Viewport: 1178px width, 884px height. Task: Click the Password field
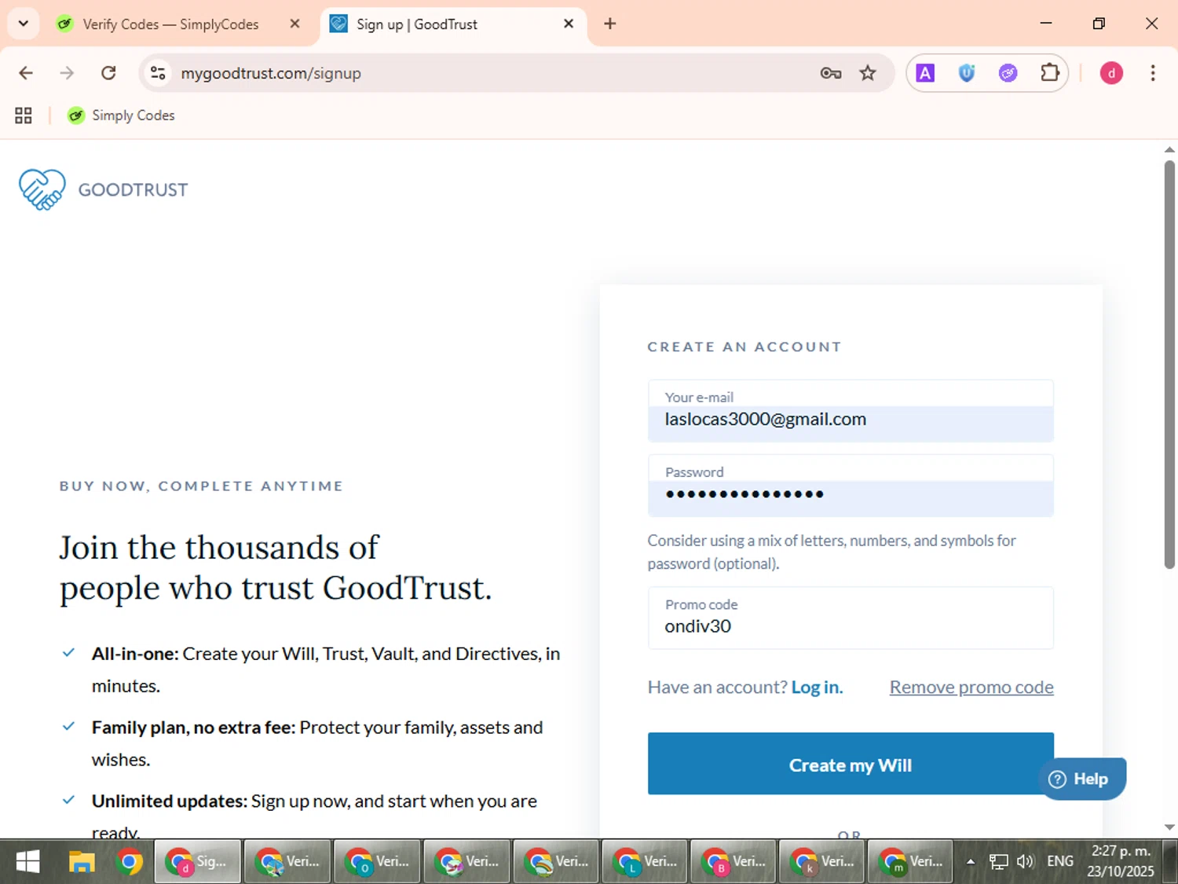[x=851, y=486]
